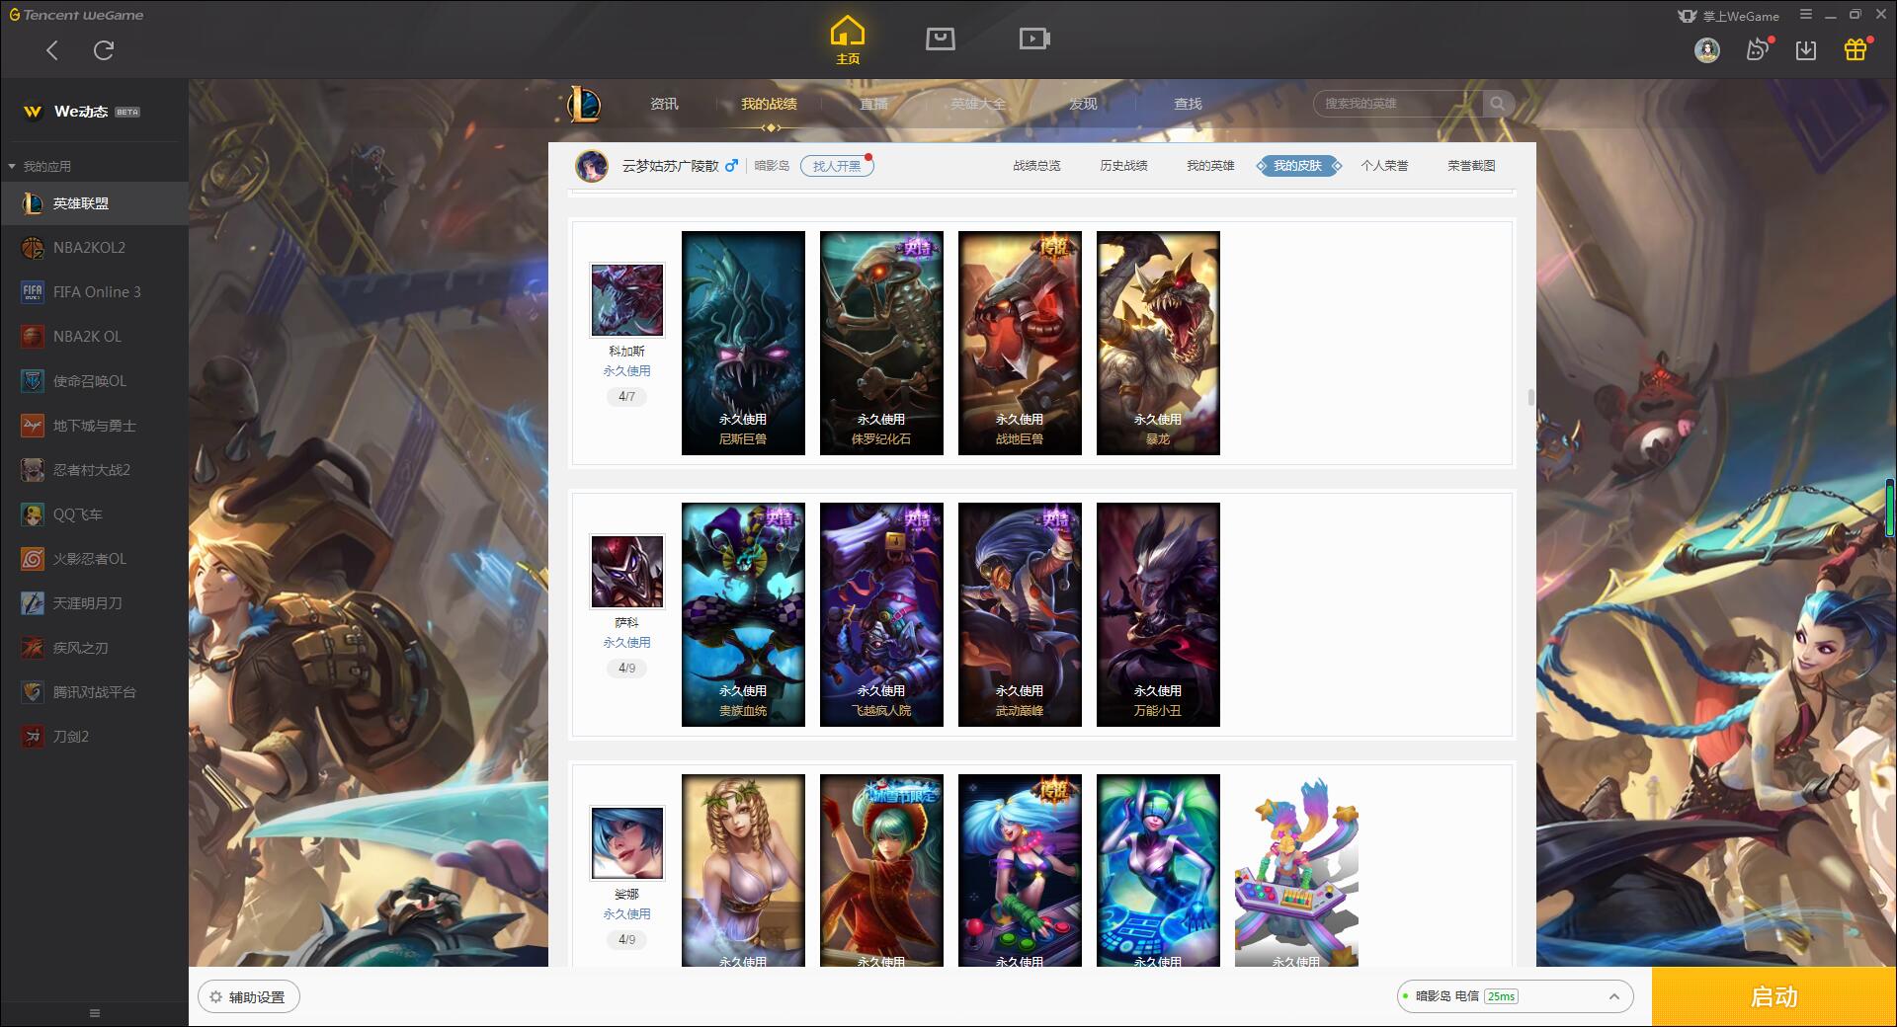This screenshot has height=1027, width=1897.
Task: Switch to 我的英雄 sub-tab
Action: click(1210, 166)
